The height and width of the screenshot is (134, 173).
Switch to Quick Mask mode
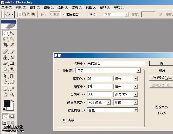(x=12, y=116)
